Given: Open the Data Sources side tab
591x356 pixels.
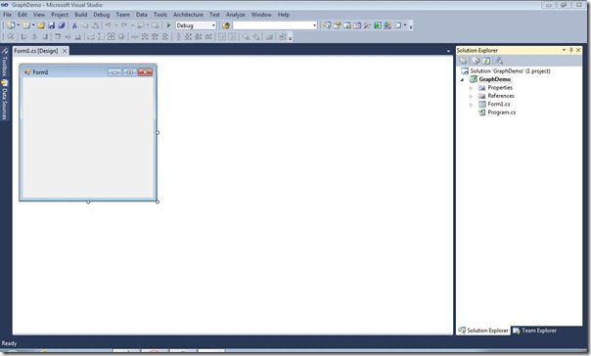Looking at the screenshot, I should point(5,100).
